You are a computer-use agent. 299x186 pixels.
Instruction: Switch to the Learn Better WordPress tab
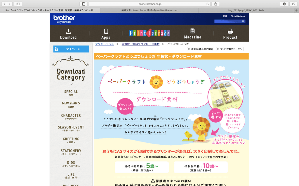pos(149,10)
